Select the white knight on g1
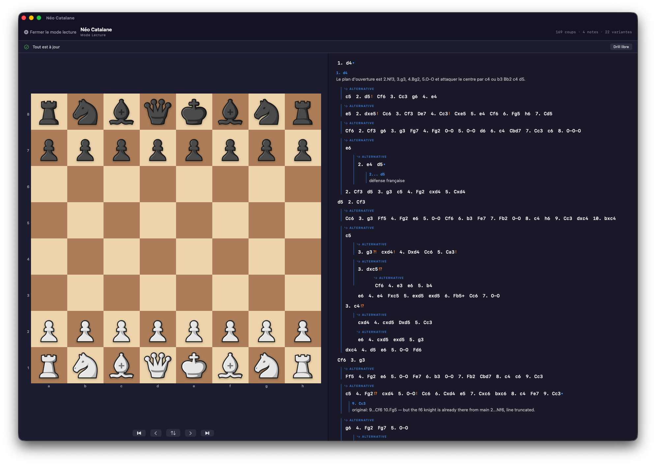This screenshot has width=656, height=465. 267,365
